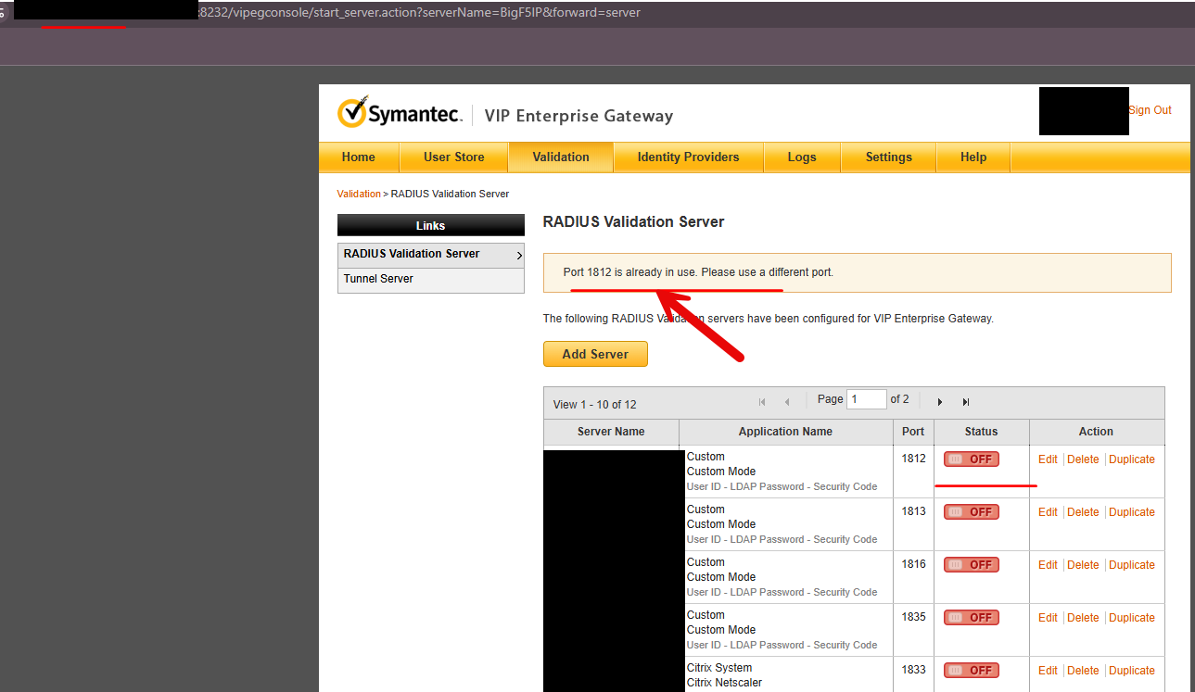Toggle status switch for port 1812 server
1195x692 pixels.
coord(972,459)
